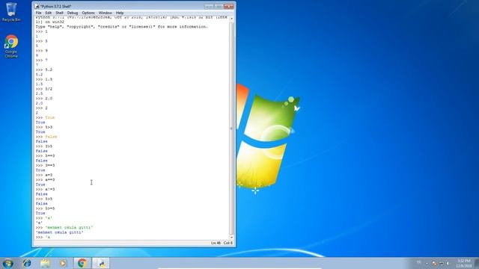This screenshot has height=269, width=479.
Task: Click the line ">>> 3>5"
Action: [x=43, y=146]
